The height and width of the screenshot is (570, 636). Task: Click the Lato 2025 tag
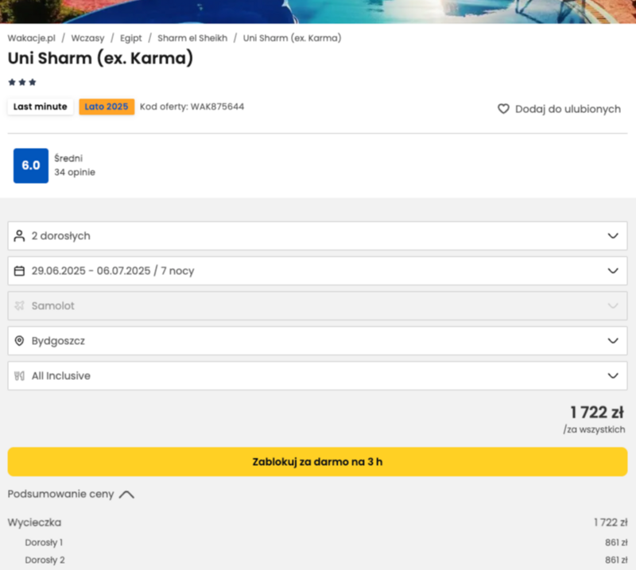point(107,107)
